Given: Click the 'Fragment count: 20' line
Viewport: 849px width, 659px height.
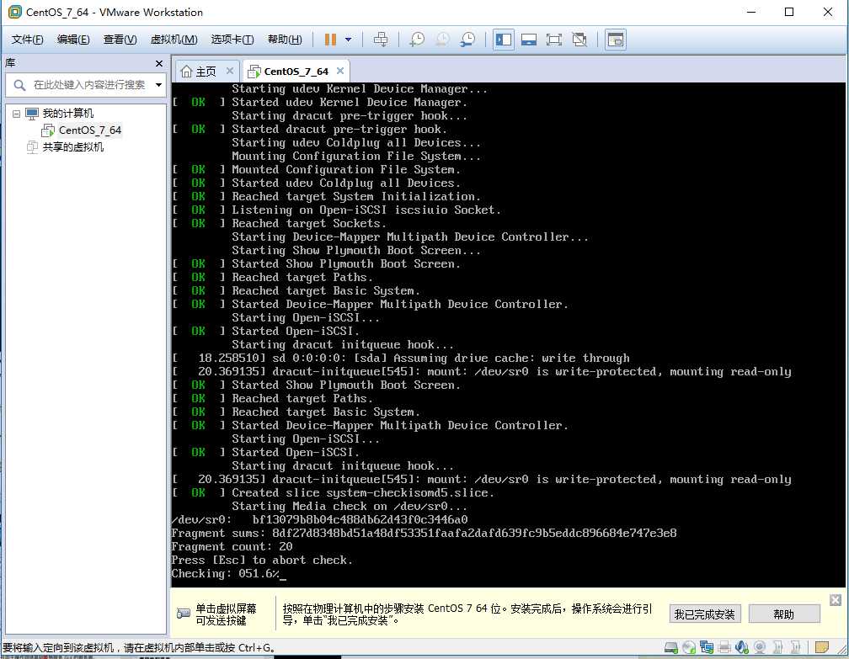Looking at the screenshot, I should tap(232, 546).
